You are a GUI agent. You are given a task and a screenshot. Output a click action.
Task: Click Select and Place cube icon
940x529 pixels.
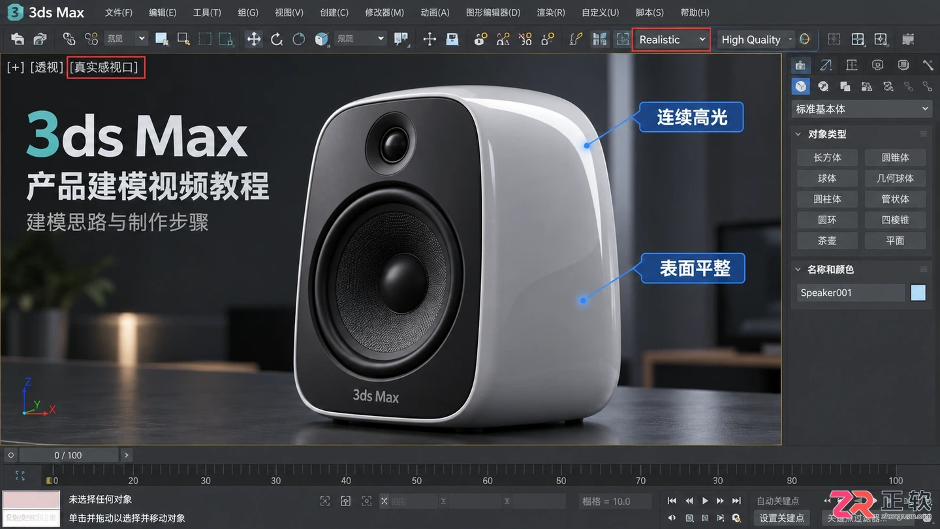click(x=321, y=39)
